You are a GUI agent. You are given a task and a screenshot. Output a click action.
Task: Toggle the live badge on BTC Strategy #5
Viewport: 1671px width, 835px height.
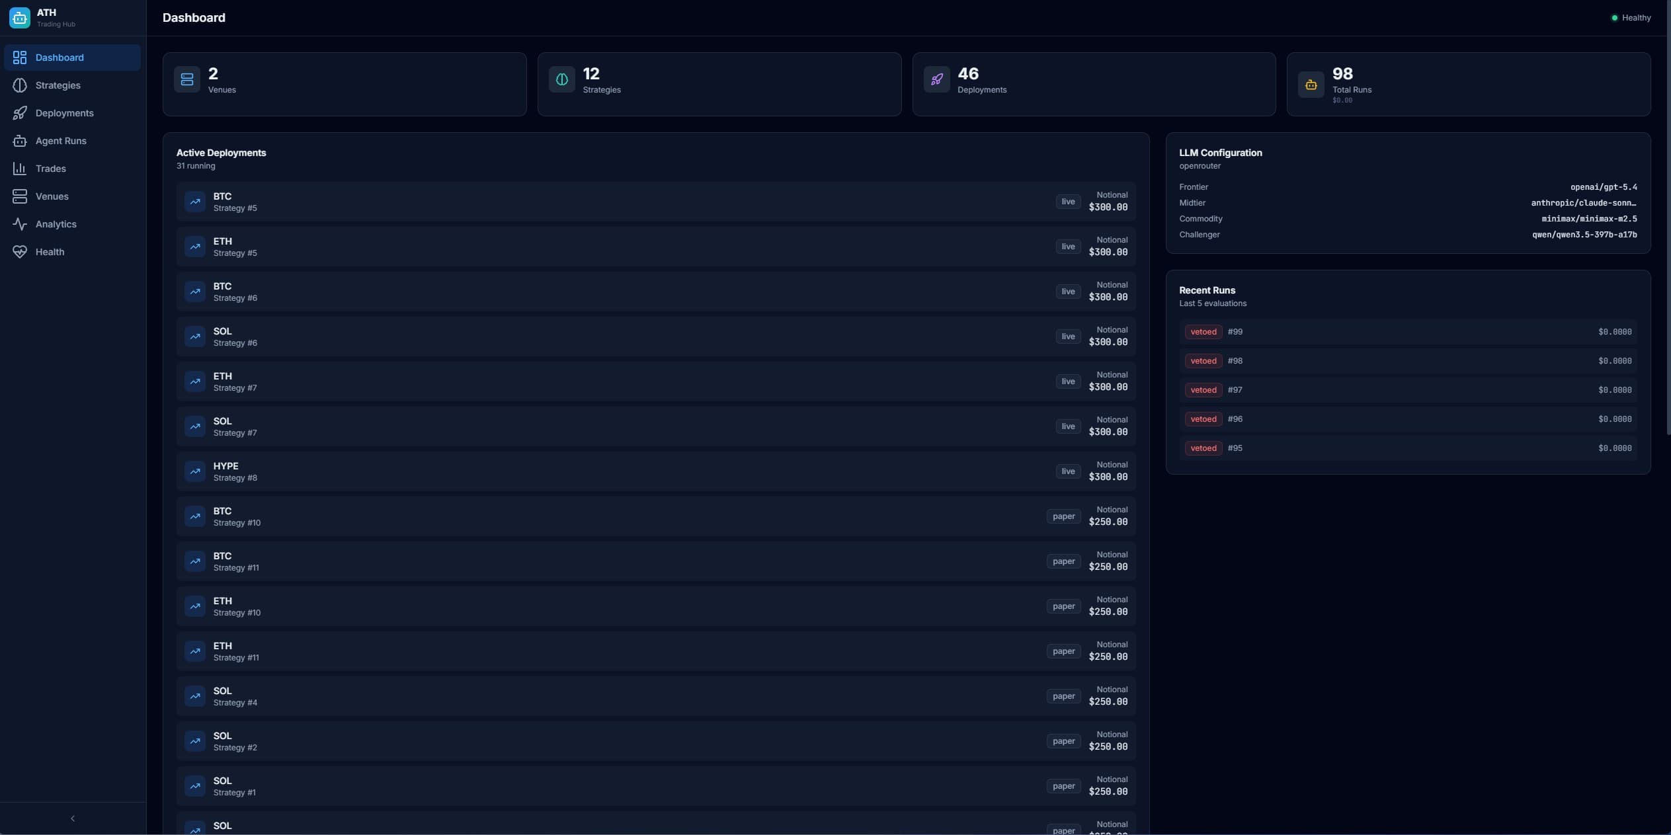click(1067, 201)
